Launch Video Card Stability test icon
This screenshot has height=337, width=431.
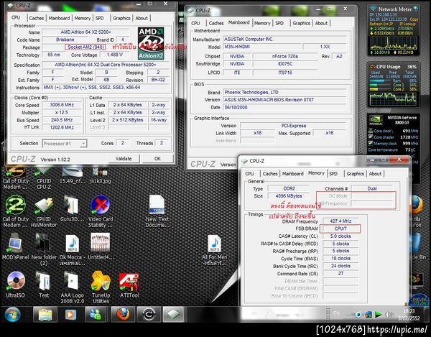pos(101,211)
